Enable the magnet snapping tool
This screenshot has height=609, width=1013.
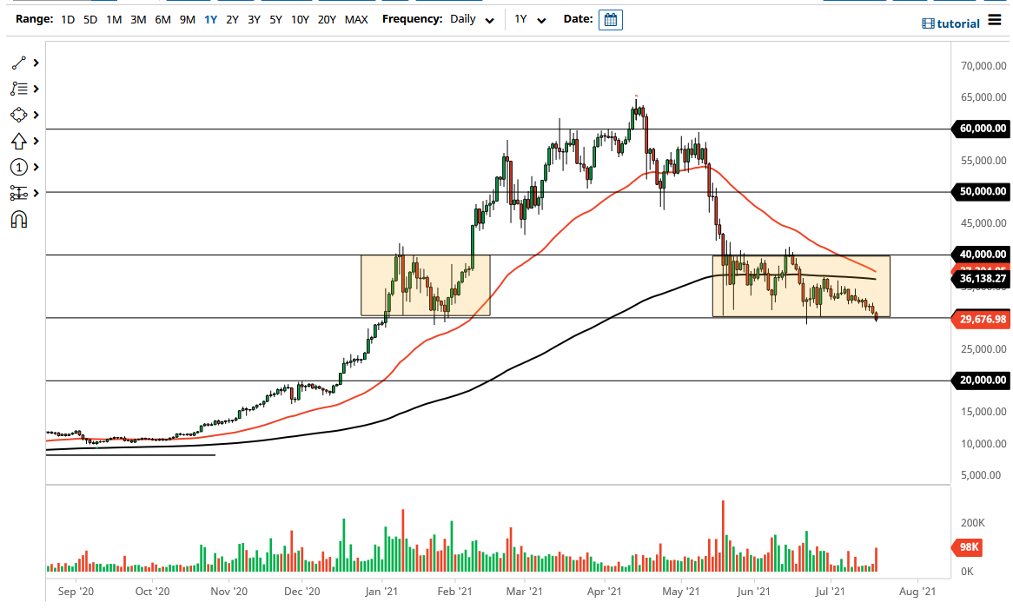point(19,219)
